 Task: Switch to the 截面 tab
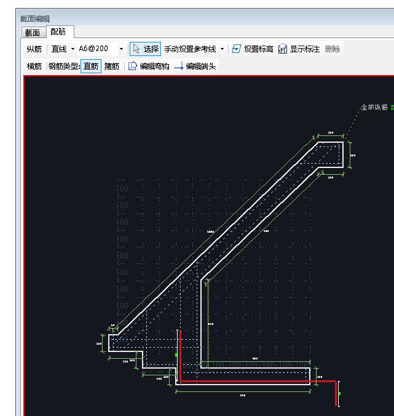pyautogui.click(x=33, y=33)
